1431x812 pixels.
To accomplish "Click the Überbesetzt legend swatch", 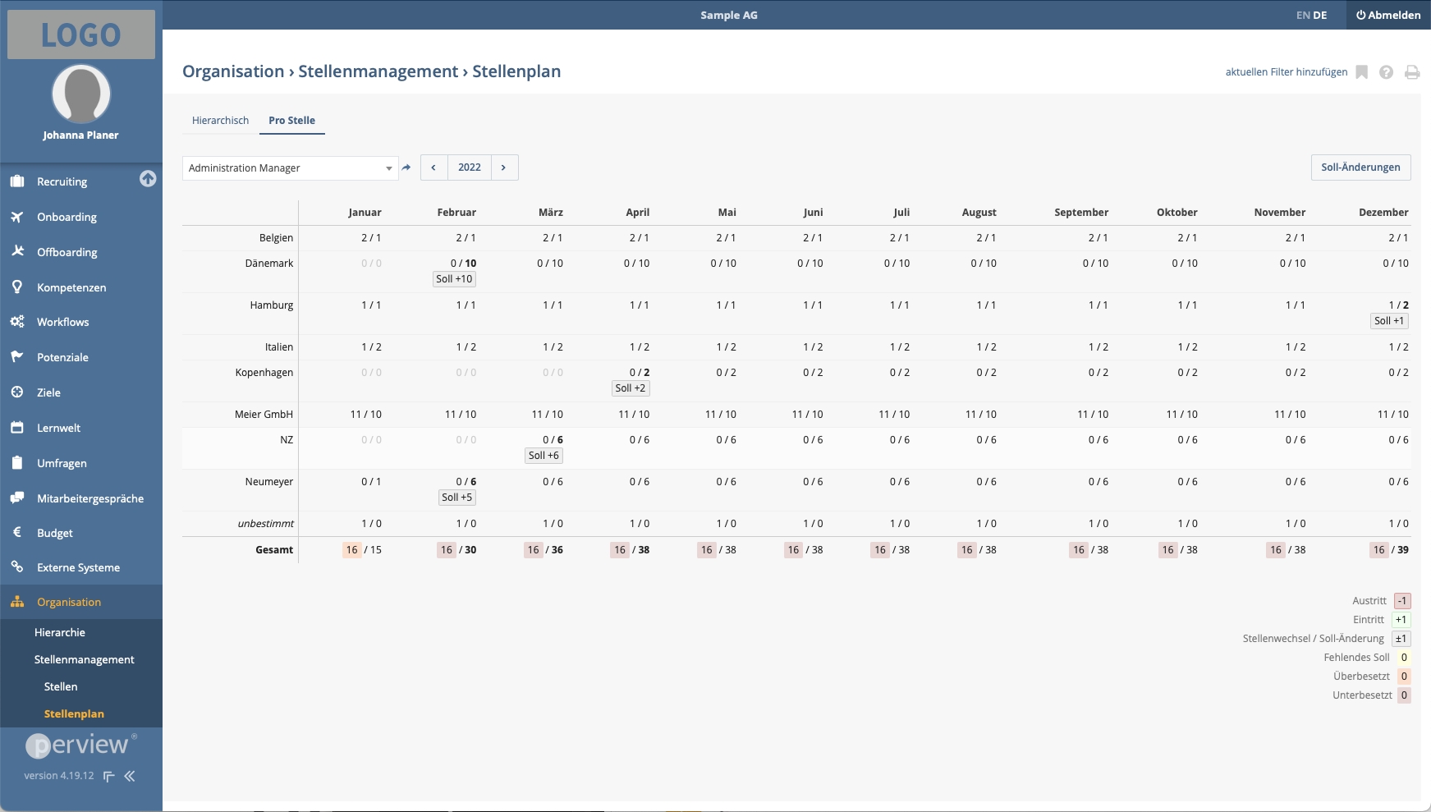I will coord(1404,677).
